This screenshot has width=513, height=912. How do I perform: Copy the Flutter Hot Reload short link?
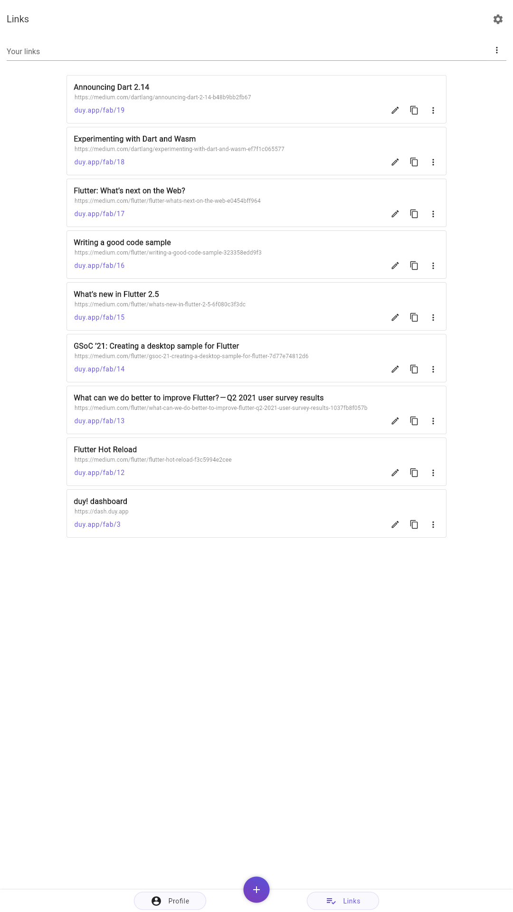point(414,473)
